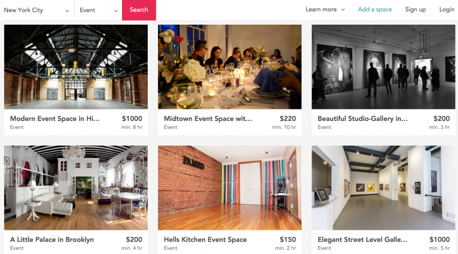Go to the Sign up page

point(416,10)
